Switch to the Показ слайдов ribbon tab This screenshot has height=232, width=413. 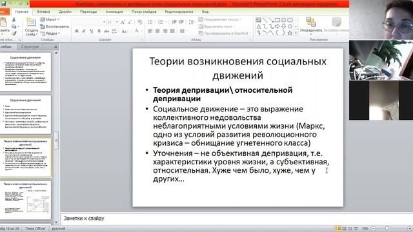coord(144,12)
